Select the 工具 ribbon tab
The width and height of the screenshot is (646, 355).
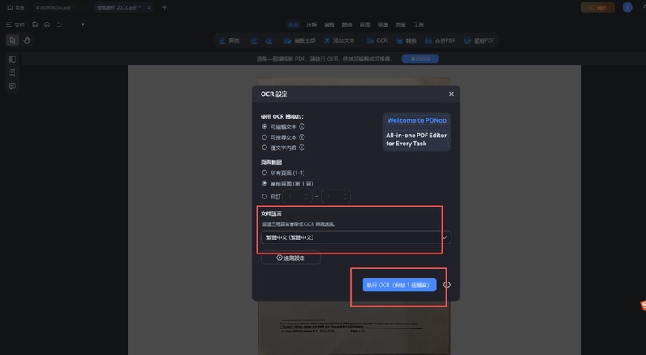pyautogui.click(x=418, y=25)
